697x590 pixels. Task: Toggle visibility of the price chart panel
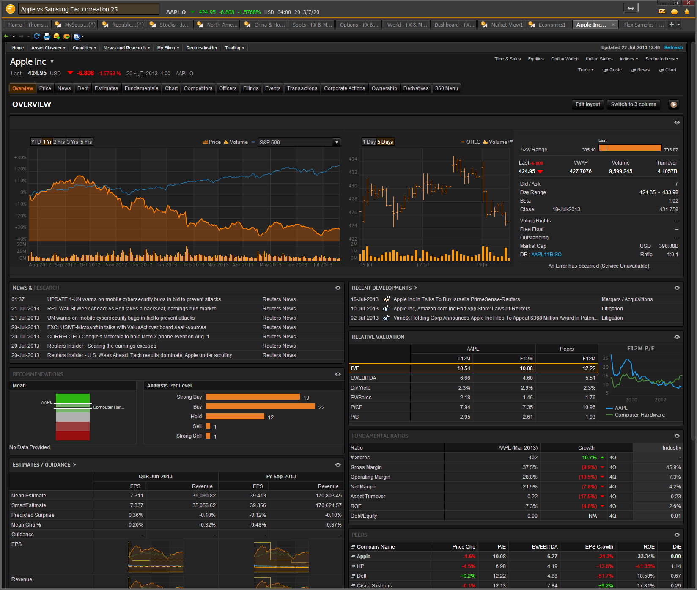click(x=677, y=123)
